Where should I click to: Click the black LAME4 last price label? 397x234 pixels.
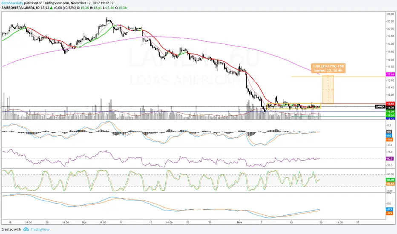click(x=380, y=107)
